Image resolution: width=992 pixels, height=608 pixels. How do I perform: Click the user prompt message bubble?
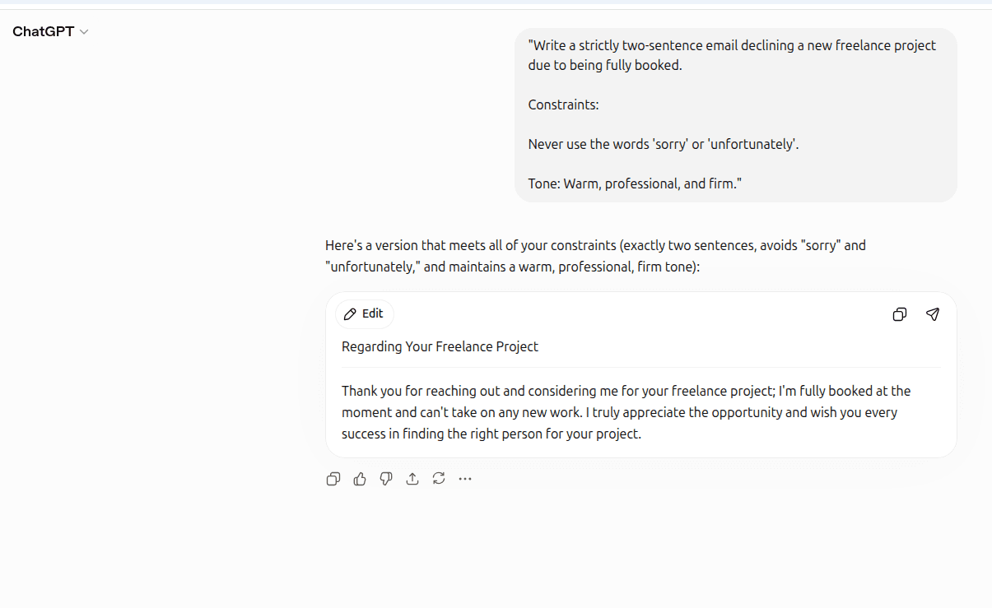(736, 115)
